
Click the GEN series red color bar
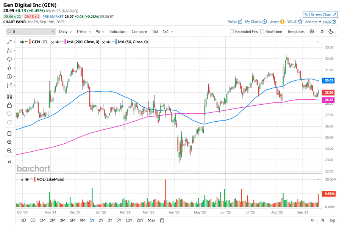(30, 42)
